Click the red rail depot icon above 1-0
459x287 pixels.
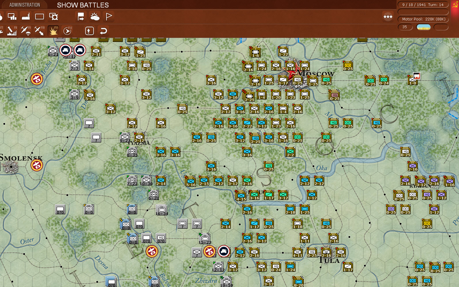pyautogui.click(x=417, y=76)
